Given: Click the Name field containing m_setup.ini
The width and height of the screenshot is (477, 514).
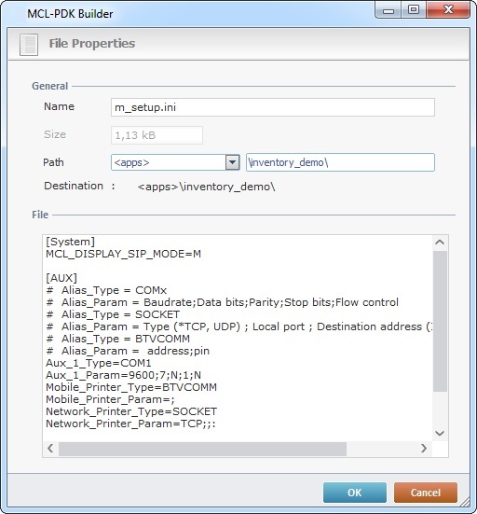Looking at the screenshot, I should pyautogui.click(x=273, y=107).
